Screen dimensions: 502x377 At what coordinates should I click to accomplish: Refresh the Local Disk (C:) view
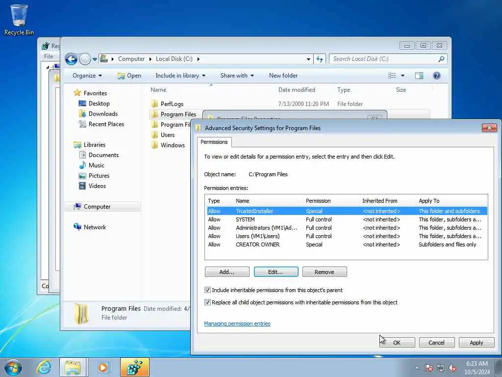320,59
